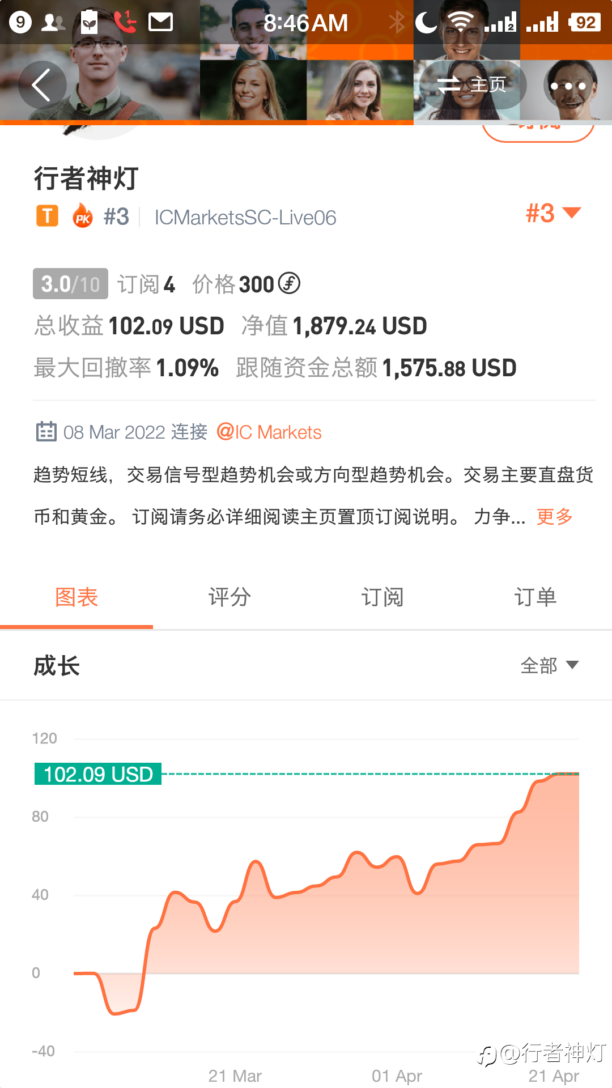Tap the PK flame badge icon

83,215
